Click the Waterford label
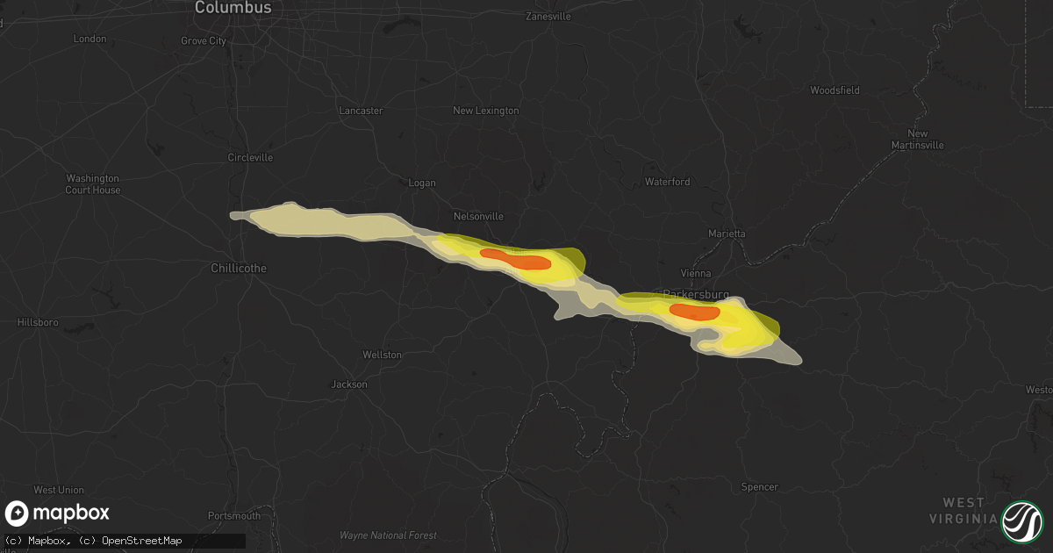1053x553 pixels. [x=668, y=183]
